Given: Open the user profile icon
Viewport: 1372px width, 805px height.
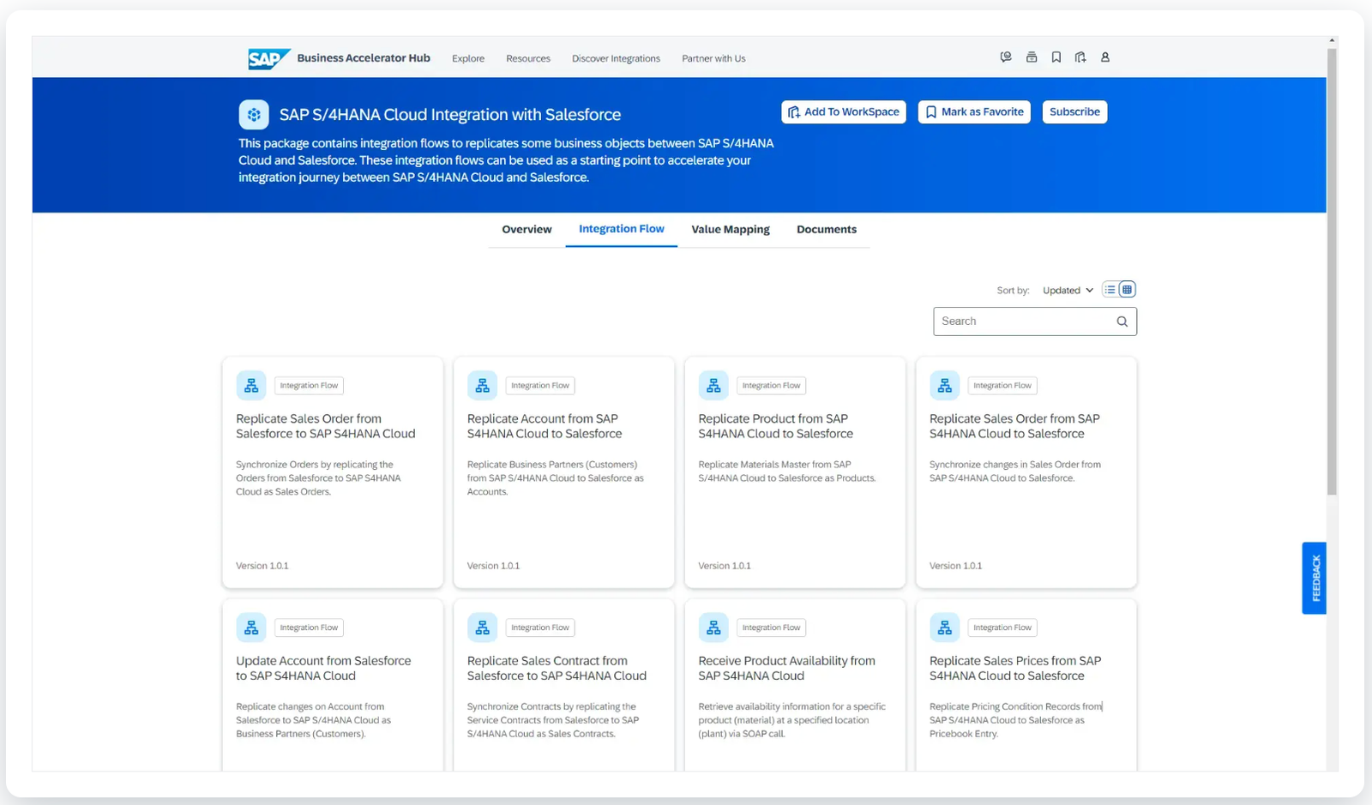Looking at the screenshot, I should click(x=1105, y=57).
